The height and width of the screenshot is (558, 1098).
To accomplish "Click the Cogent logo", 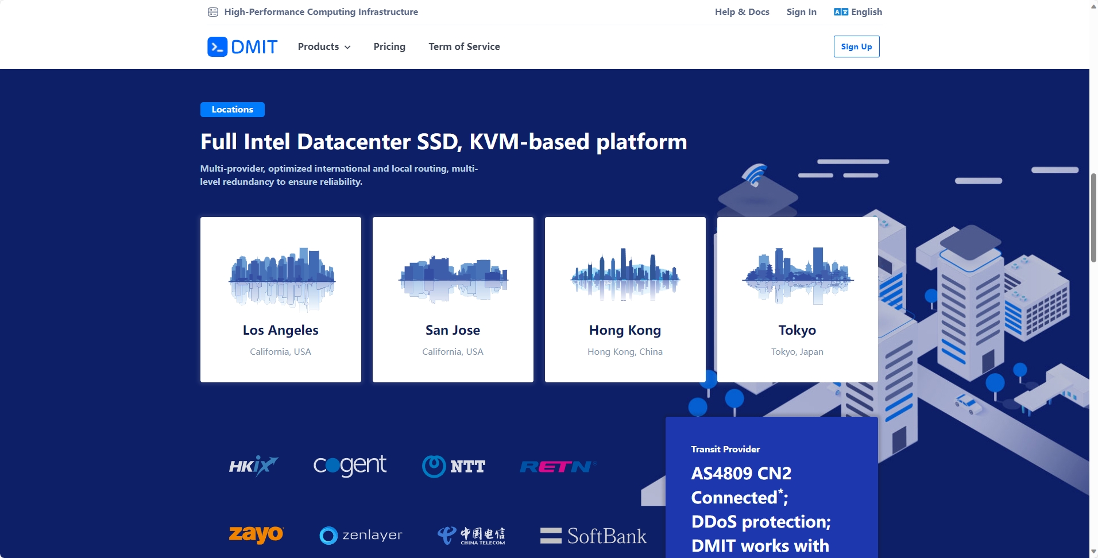I will (x=350, y=466).
